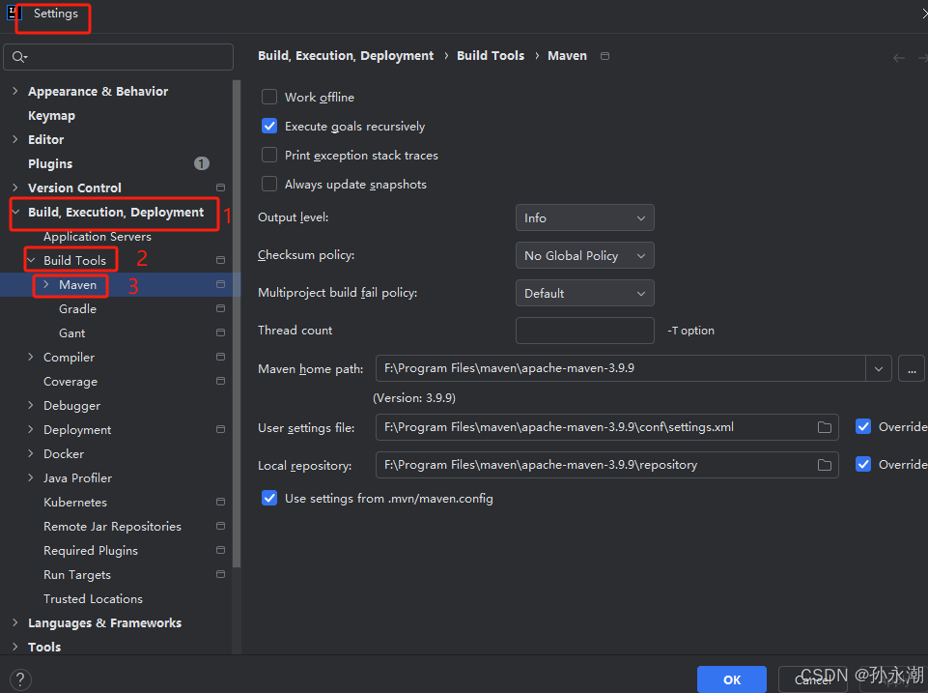Click the OK button
928x693 pixels.
[x=731, y=679]
